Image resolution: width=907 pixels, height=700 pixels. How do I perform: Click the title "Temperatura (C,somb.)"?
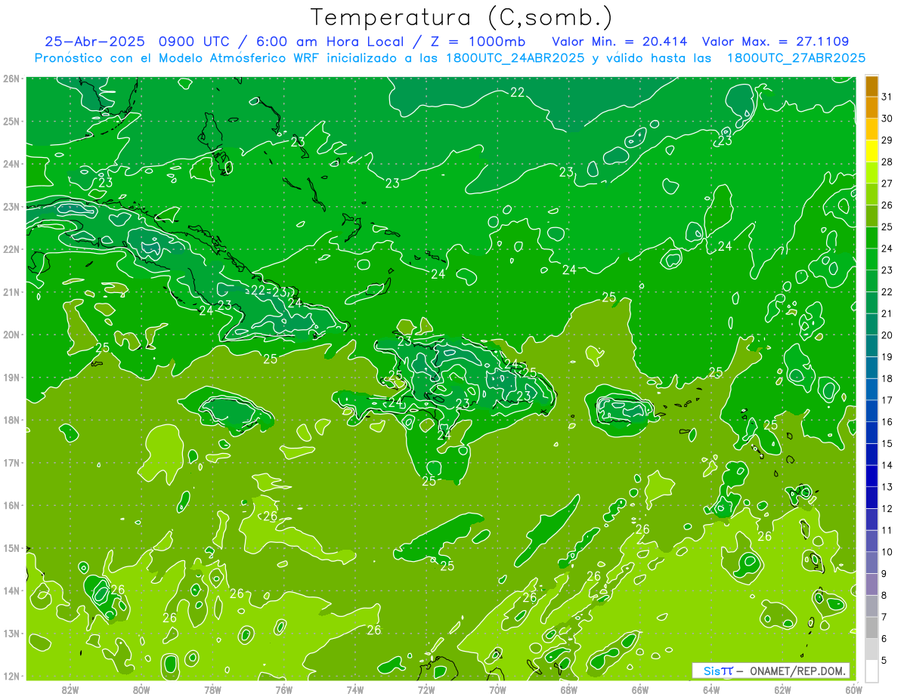click(462, 17)
